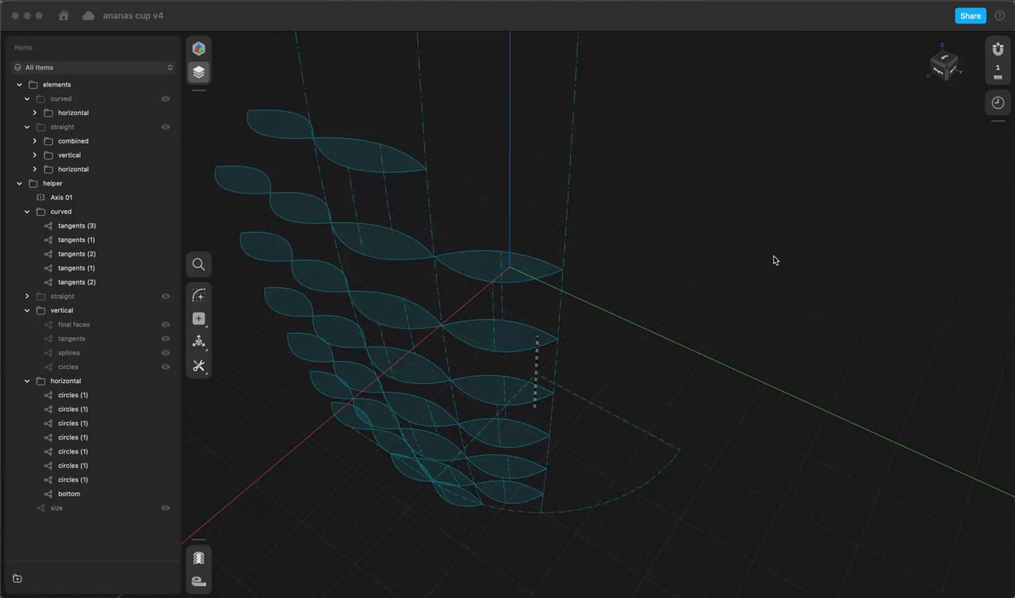Image resolution: width=1015 pixels, height=598 pixels.
Task: Collapse the helper folder
Action: [20, 183]
